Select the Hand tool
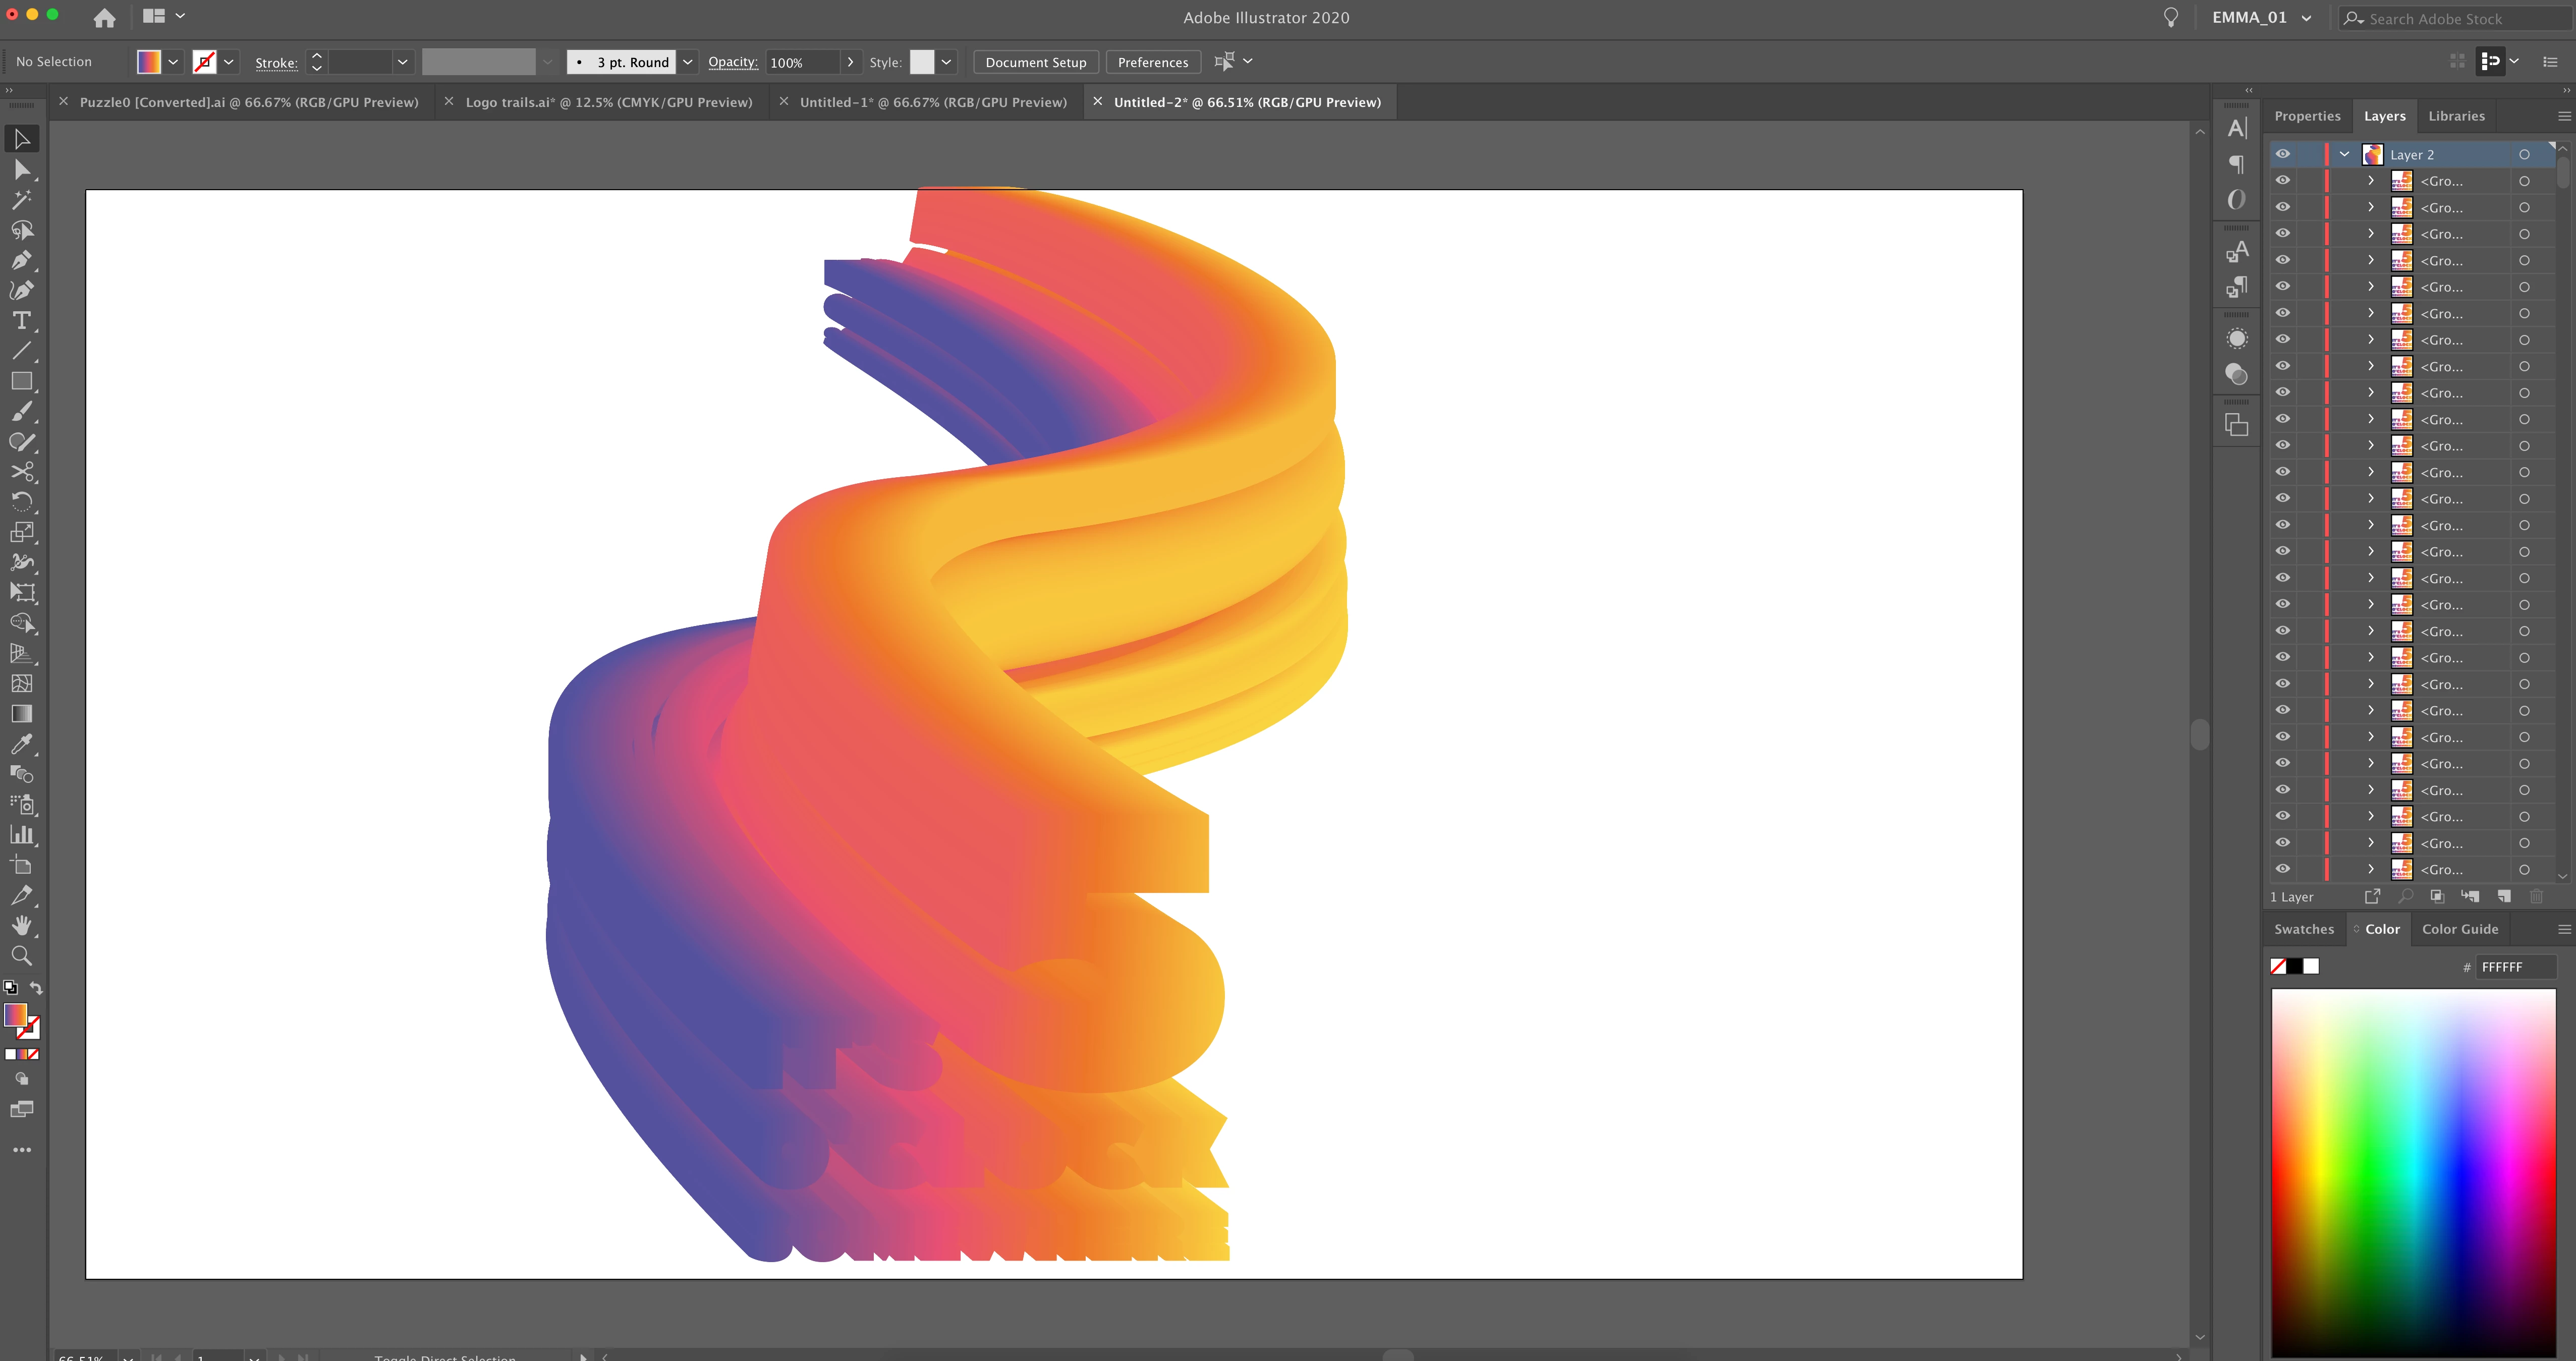 tap(22, 926)
